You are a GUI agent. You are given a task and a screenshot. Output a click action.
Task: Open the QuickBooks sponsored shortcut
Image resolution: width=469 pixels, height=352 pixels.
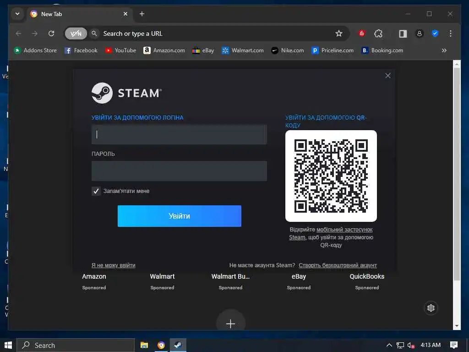tap(367, 281)
